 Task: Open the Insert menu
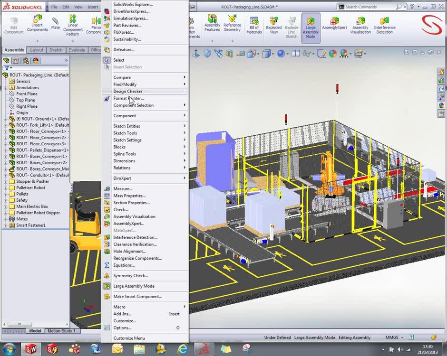coord(93,7)
